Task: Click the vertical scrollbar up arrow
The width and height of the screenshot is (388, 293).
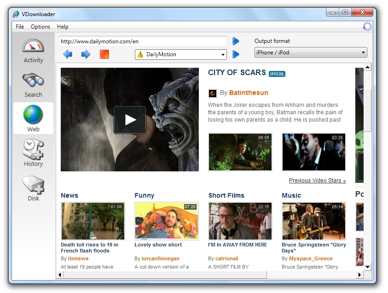Action: coord(367,67)
